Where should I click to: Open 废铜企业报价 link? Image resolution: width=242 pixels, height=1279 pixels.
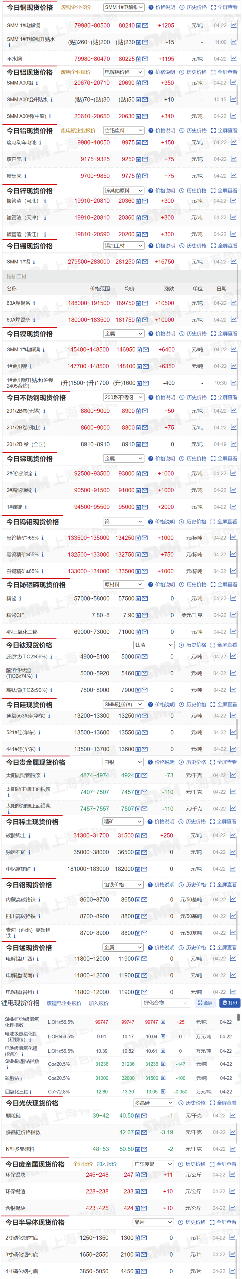[x=76, y=8]
